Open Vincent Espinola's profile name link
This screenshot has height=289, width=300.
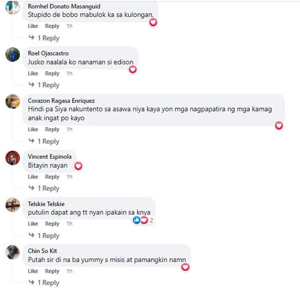50,157
